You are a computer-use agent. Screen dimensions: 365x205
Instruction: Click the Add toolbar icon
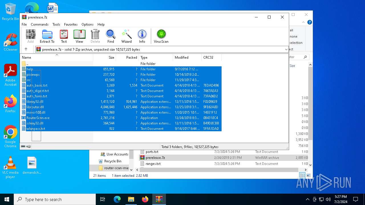(x=31, y=36)
